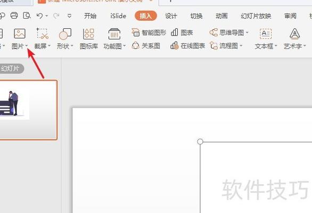Expand the 形状 dropdown arrow
Screen dimensions: 312x213
click(x=72, y=46)
